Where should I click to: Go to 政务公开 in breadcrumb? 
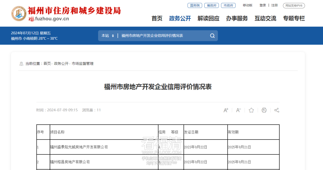click(x=61, y=64)
